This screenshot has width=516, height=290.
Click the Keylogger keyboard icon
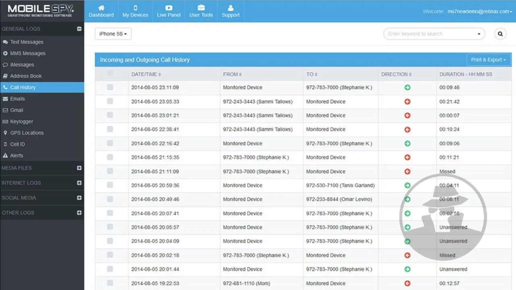pyautogui.click(x=5, y=121)
